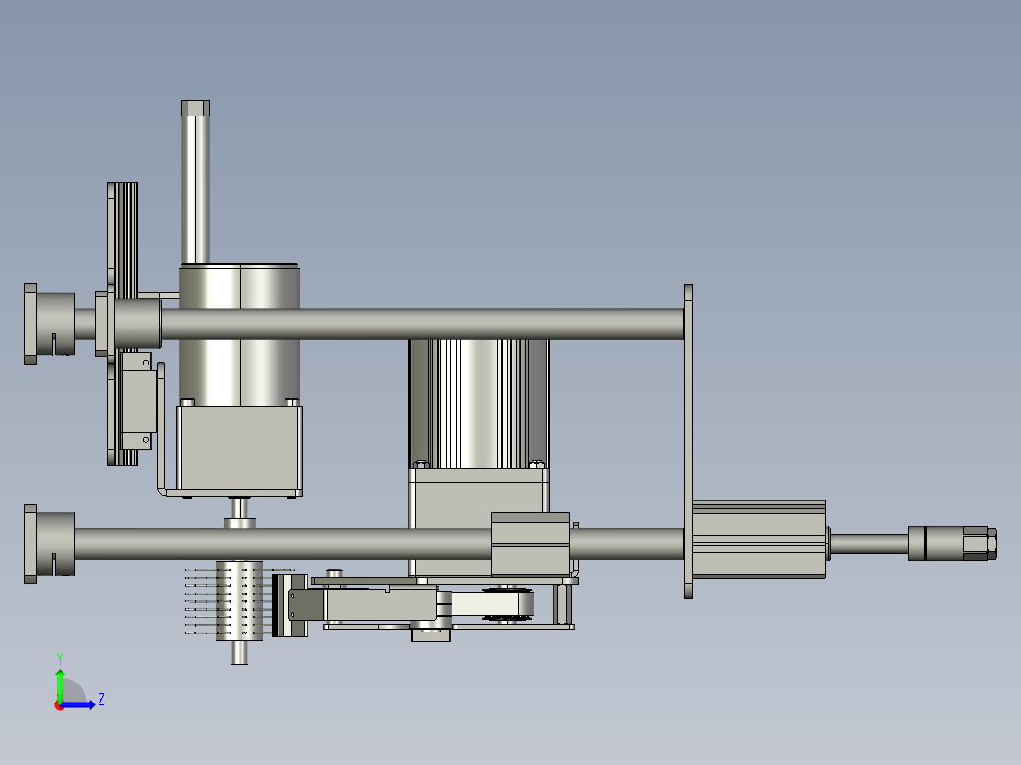Click the gray arc plane of the triad
Image resolution: width=1021 pixels, height=765 pixels.
coord(74,691)
